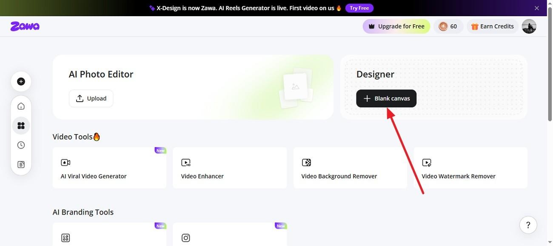Open the Video Enhancer tool
The width and height of the screenshot is (553, 246).
(230, 168)
